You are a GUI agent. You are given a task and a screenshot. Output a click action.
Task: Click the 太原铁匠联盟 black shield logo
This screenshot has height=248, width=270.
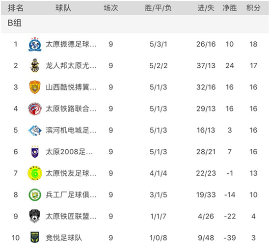pos(35,216)
